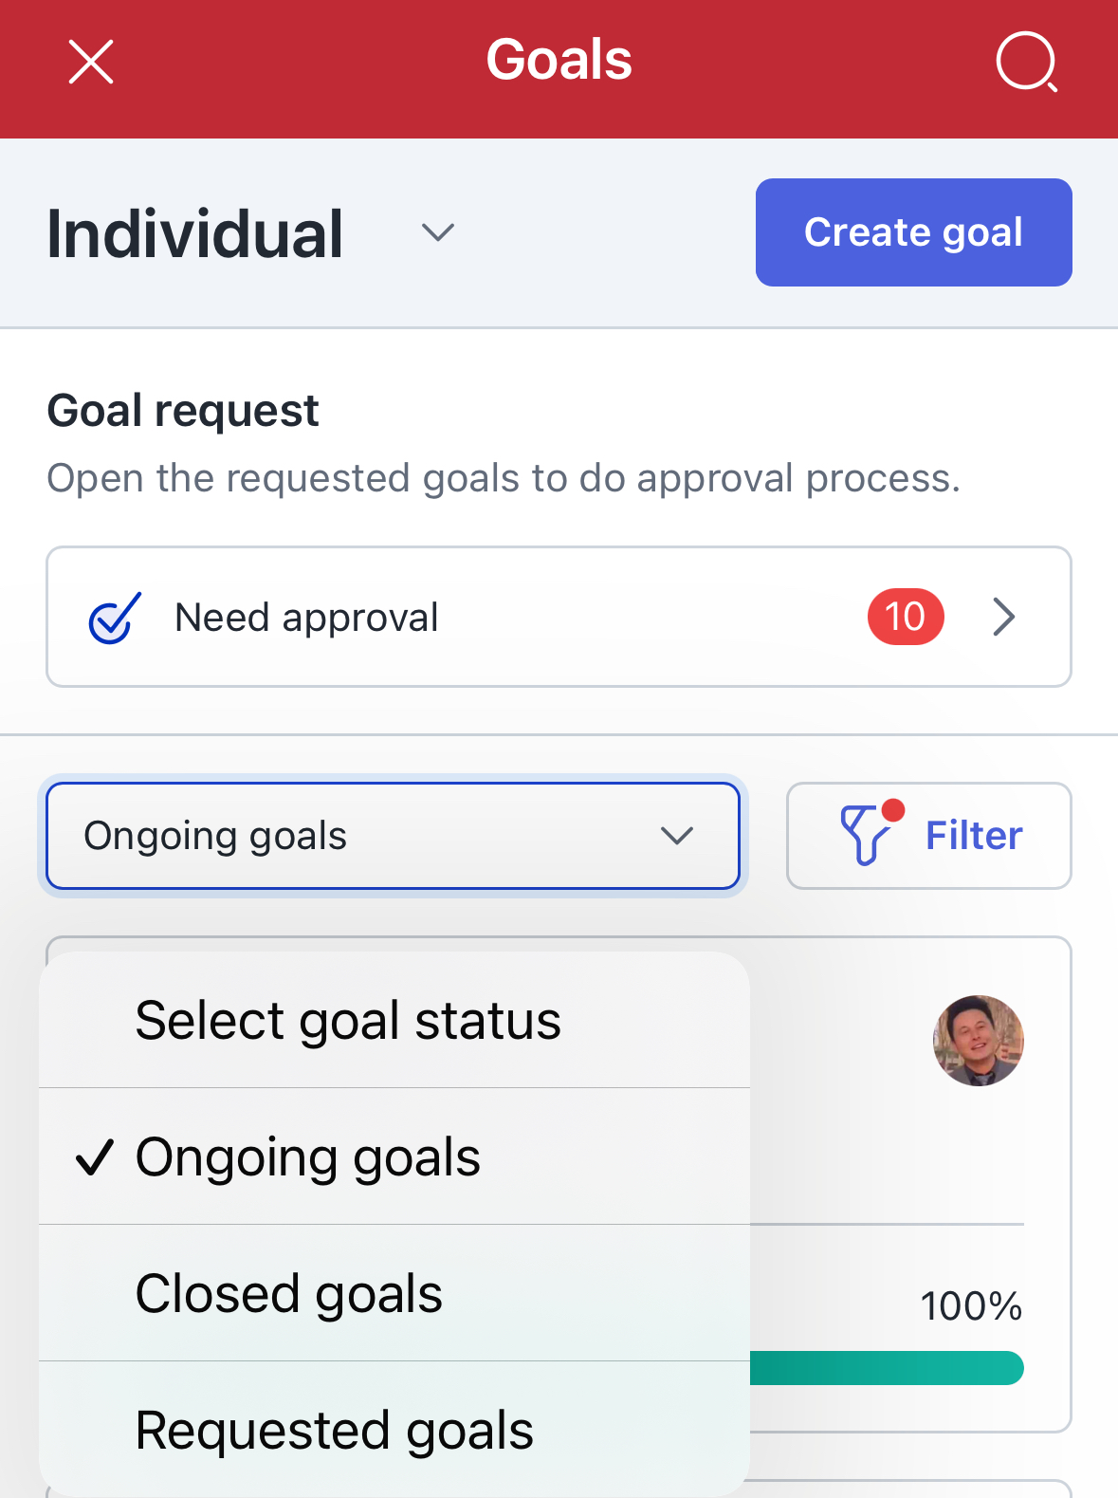1118x1498 pixels.
Task: Click the green goal progress bar
Action: tap(886, 1368)
